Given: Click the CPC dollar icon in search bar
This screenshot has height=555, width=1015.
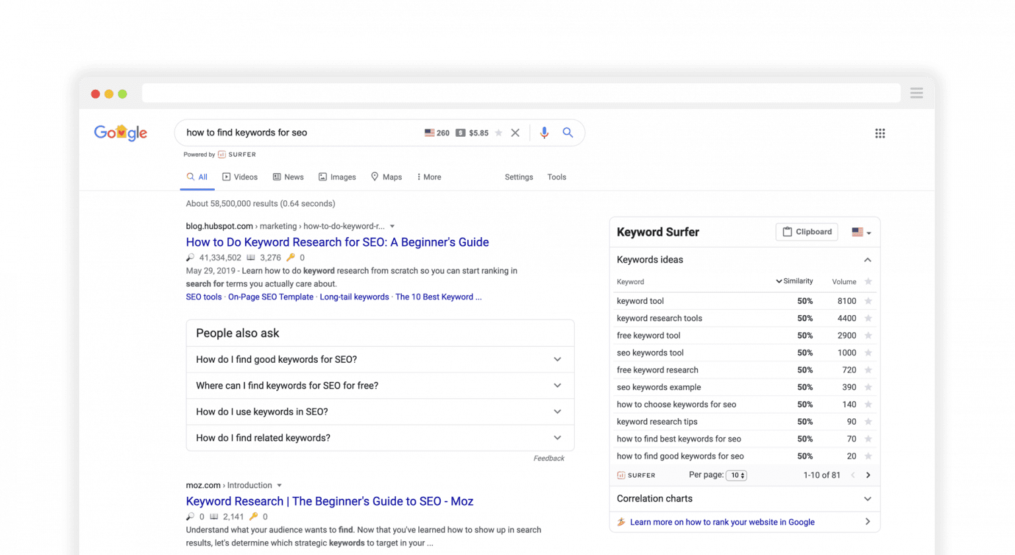Looking at the screenshot, I should point(461,133).
